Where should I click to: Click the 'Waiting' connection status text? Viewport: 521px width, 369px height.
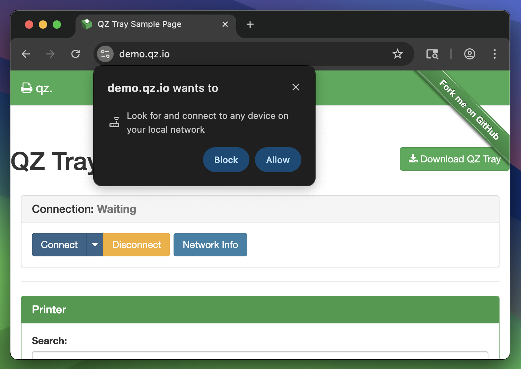[116, 209]
